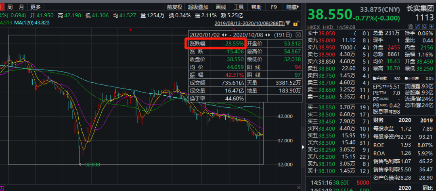The height and width of the screenshot is (191, 436).
Task: Switch to weekly 周 chart tab
Action: tap(10, 7)
